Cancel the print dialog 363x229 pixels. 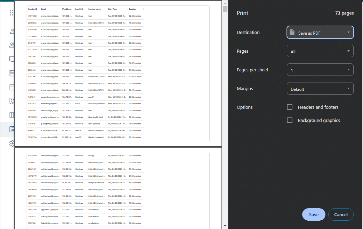(341, 214)
